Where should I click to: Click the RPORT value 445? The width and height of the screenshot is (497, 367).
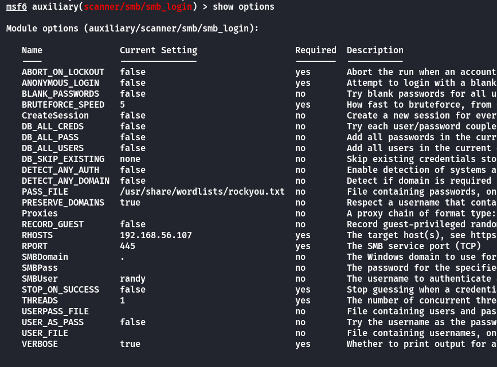tap(127, 246)
